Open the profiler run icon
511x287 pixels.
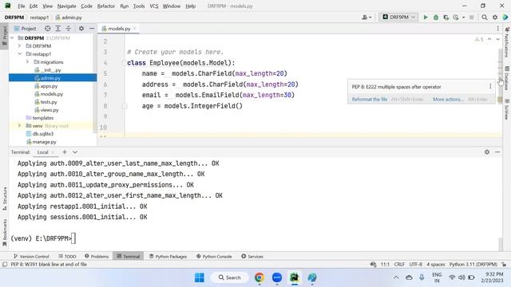click(x=456, y=18)
